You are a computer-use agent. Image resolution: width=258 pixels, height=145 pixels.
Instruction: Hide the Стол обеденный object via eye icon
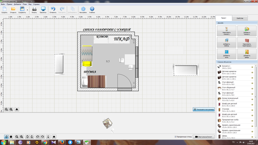point(252,88)
